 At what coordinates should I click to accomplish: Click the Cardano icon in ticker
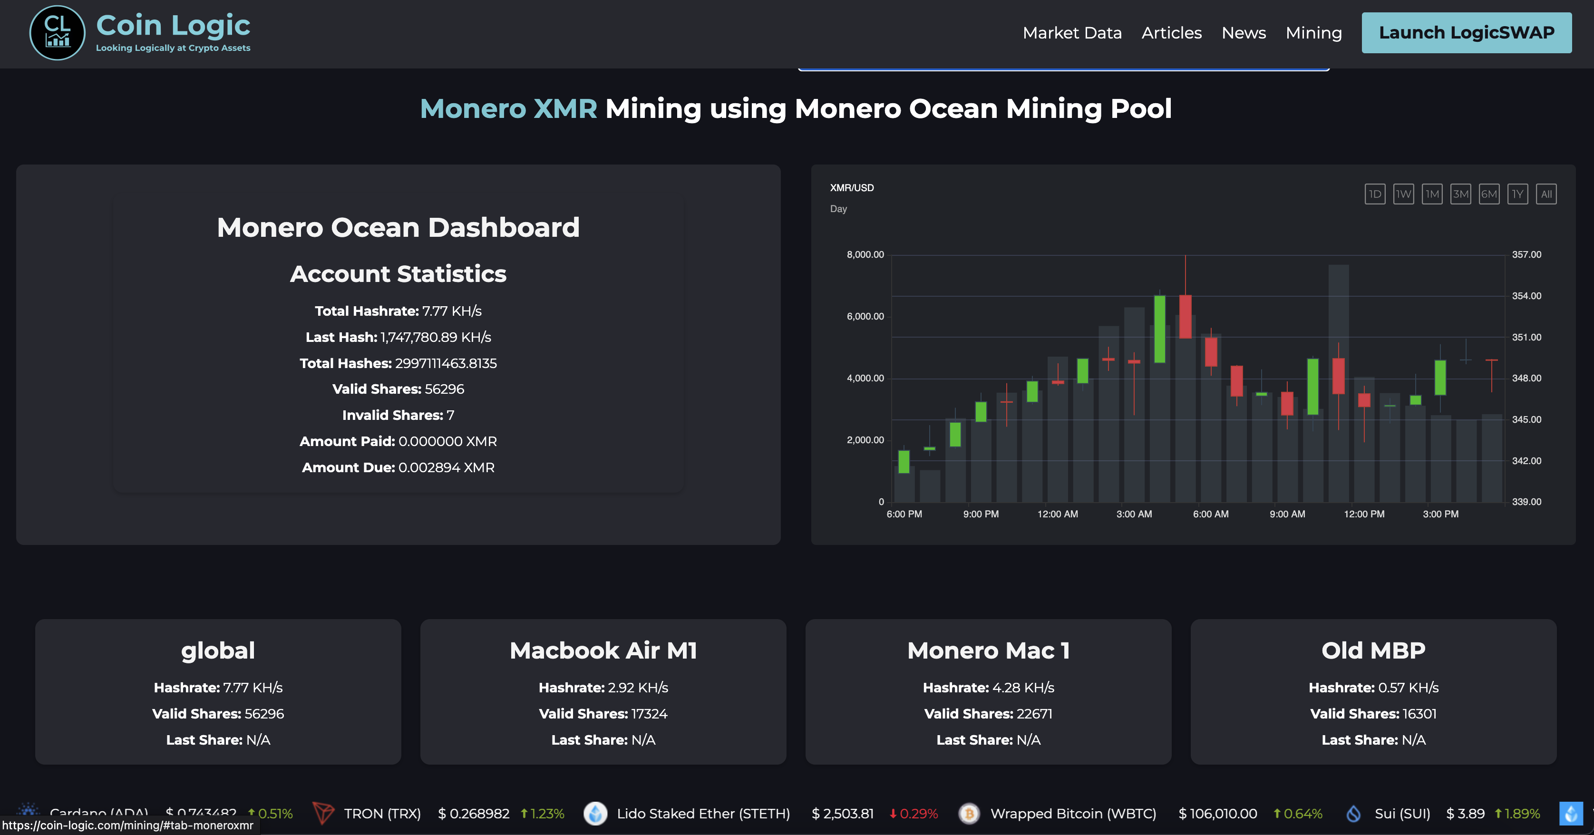pyautogui.click(x=29, y=810)
